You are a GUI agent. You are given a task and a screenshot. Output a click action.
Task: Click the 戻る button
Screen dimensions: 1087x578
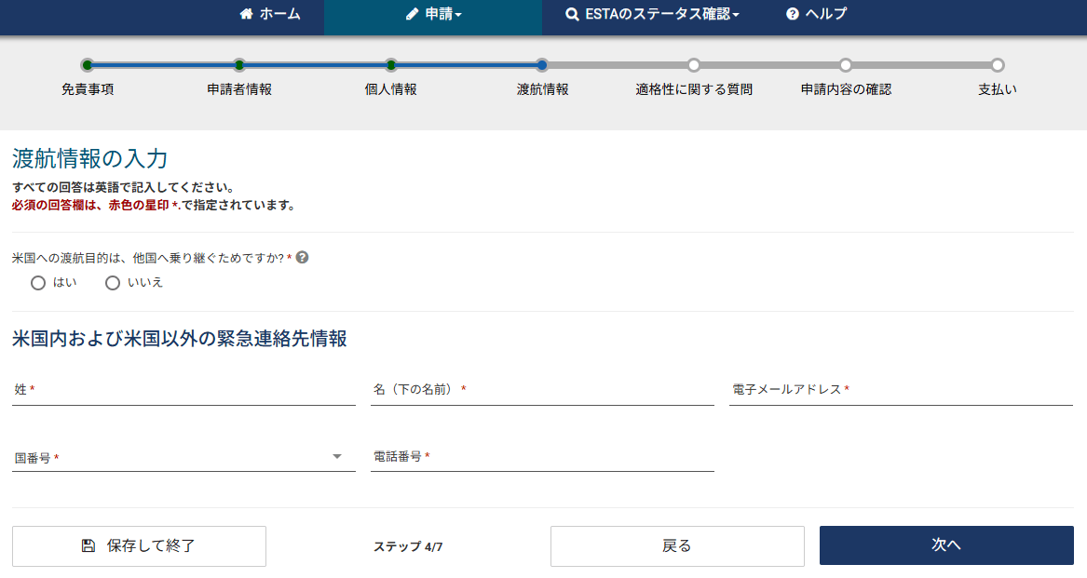(x=677, y=546)
